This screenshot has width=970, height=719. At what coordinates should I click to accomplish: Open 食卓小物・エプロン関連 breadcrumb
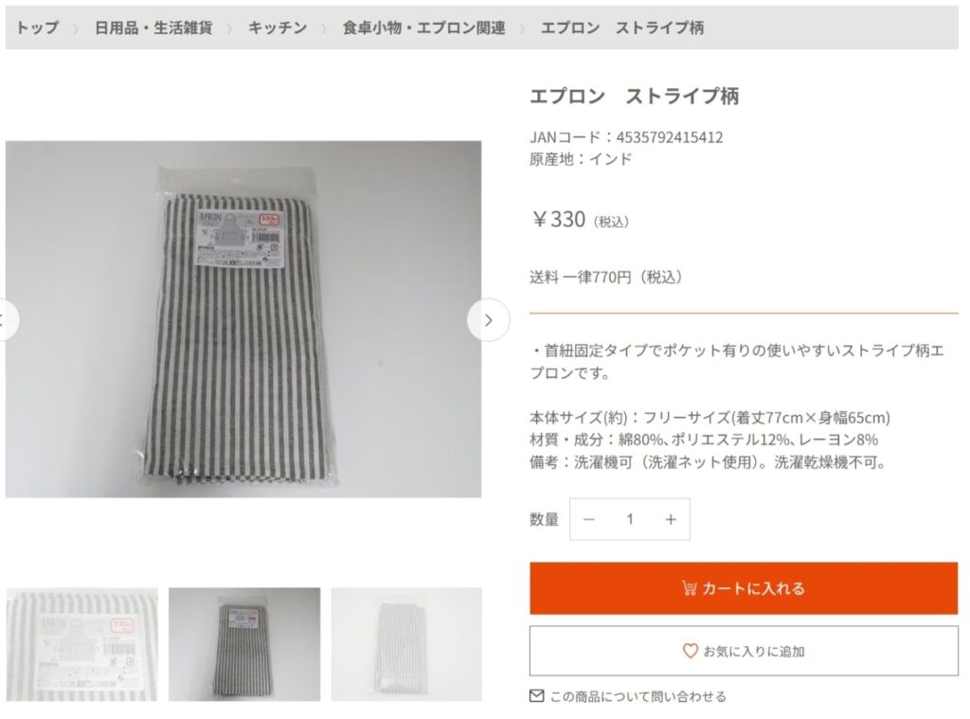point(423,27)
